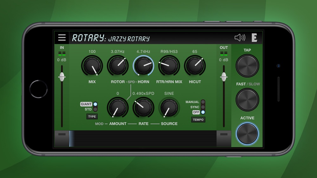Click the SPD link label
The height and width of the screenshot is (178, 317).
(131, 82)
